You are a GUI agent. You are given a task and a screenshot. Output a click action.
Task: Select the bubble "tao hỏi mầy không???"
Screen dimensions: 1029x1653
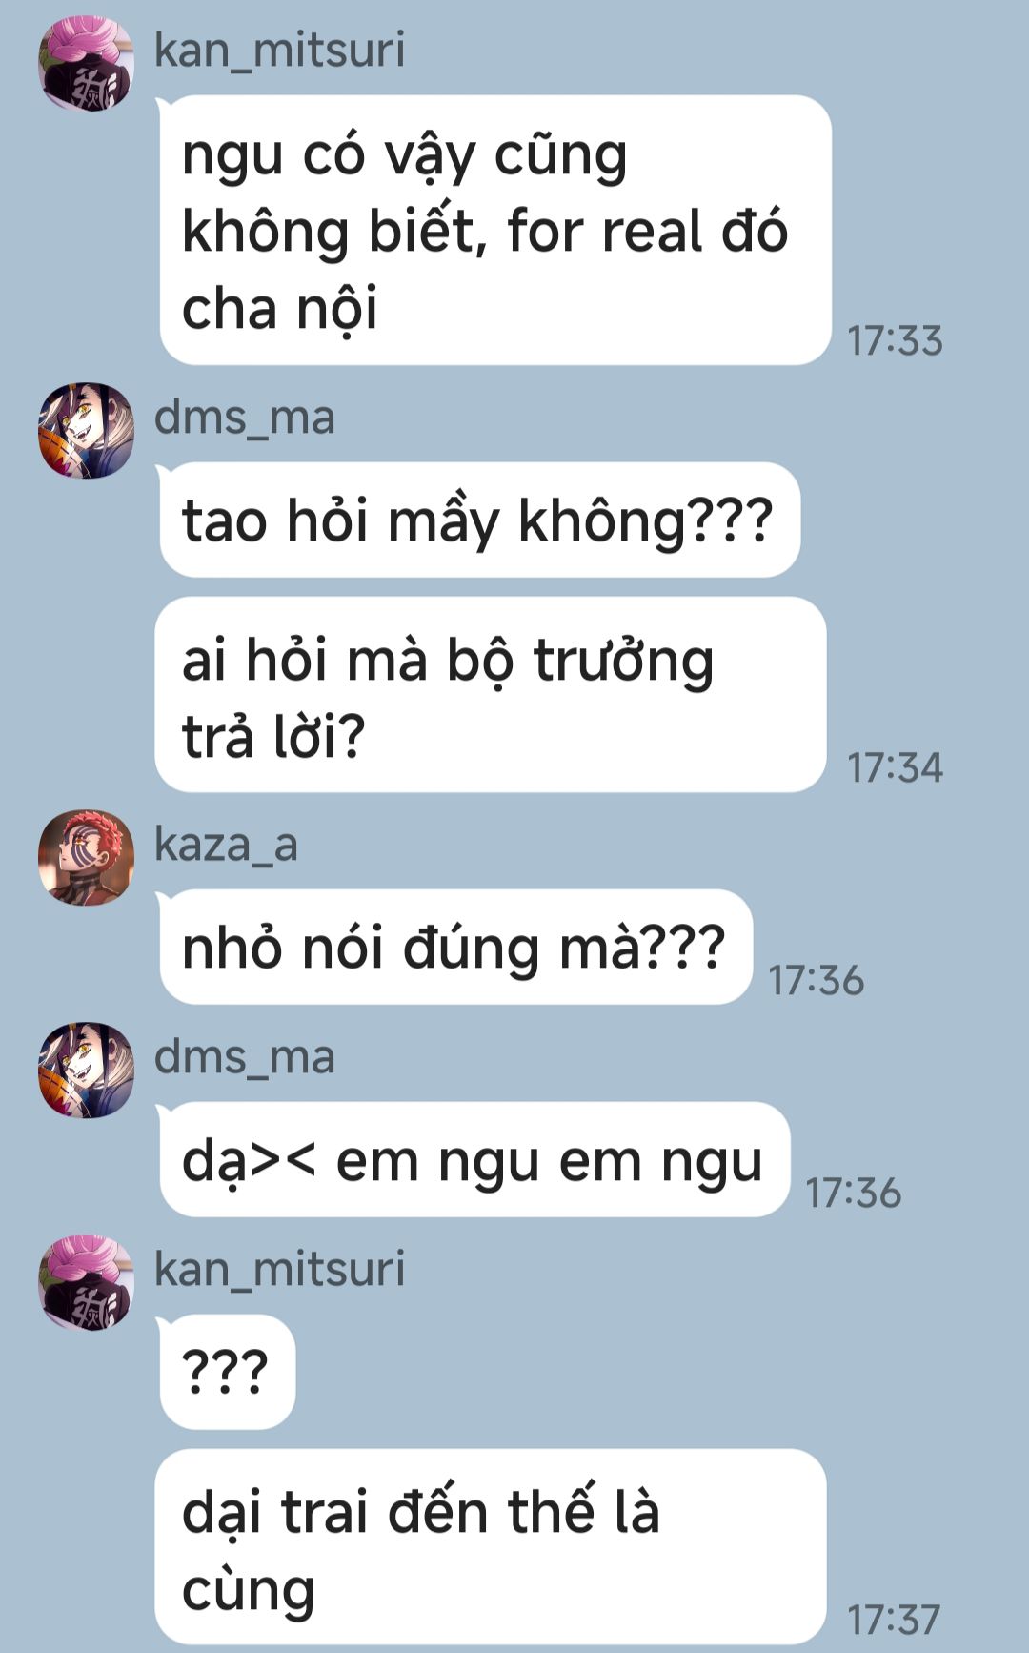click(x=479, y=520)
